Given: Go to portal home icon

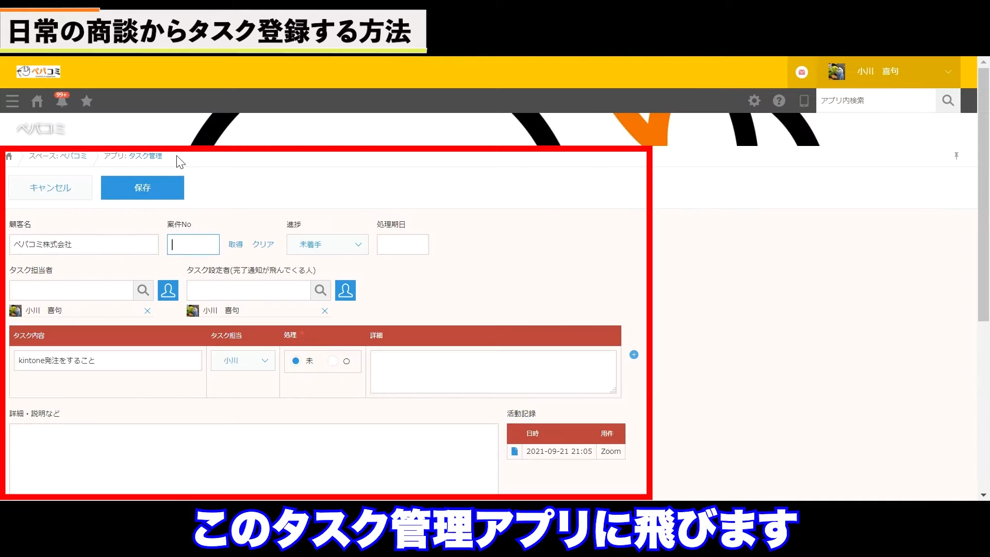Looking at the screenshot, I should coord(37,101).
